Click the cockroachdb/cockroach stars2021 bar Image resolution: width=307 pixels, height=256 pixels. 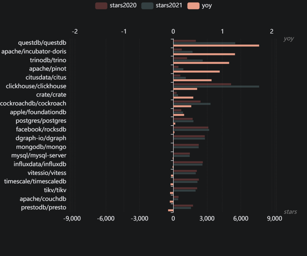pyautogui.click(x=192, y=104)
